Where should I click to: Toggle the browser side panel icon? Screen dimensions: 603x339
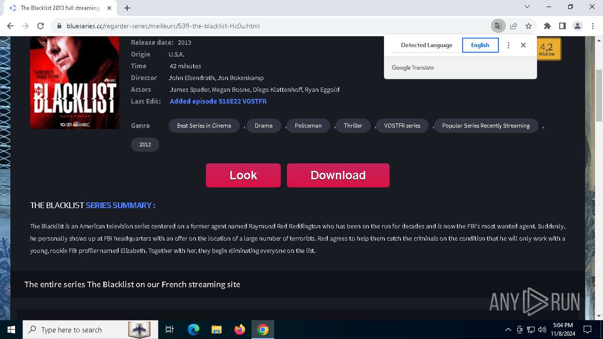pyautogui.click(x=562, y=26)
